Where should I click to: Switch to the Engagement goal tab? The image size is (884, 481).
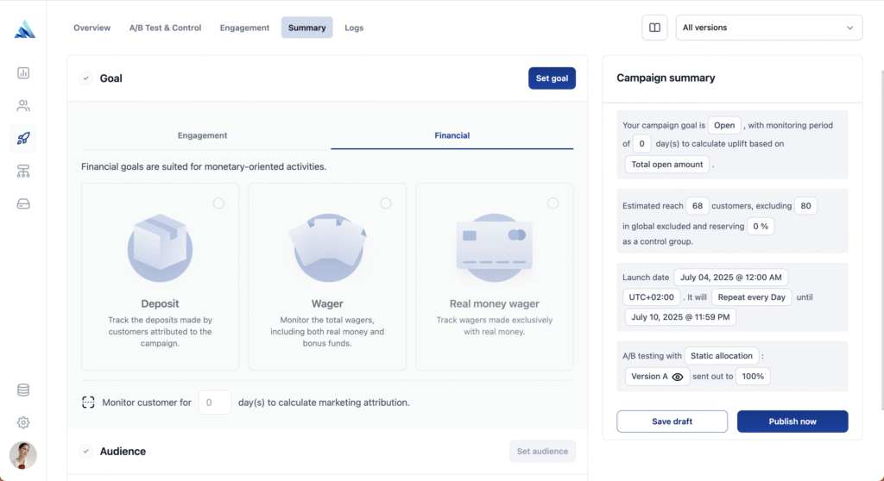202,135
